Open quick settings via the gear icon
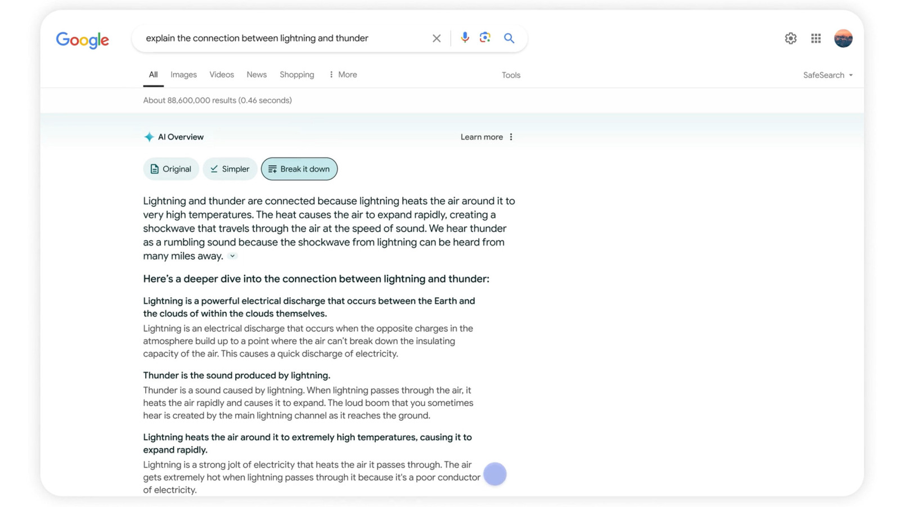This screenshot has width=900, height=507. point(790,38)
